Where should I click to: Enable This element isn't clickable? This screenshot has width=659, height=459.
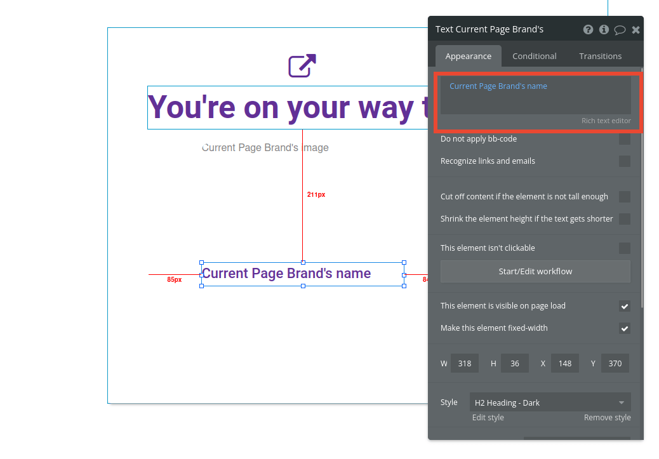[624, 248]
